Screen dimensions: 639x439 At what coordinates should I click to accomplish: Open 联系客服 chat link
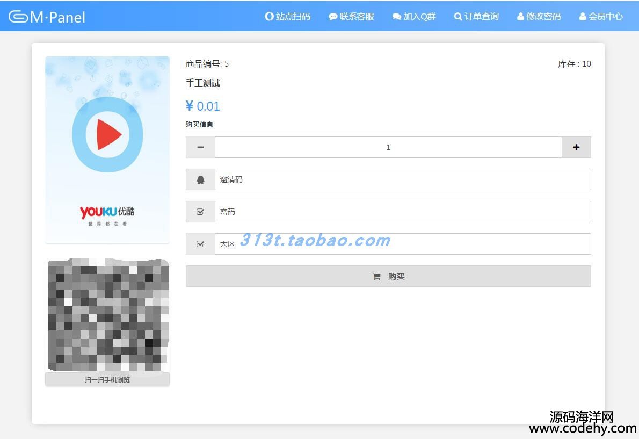pos(351,17)
